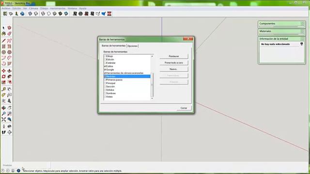Activate the Eraser tool
Screen dimensions: 310x174
(9, 34)
